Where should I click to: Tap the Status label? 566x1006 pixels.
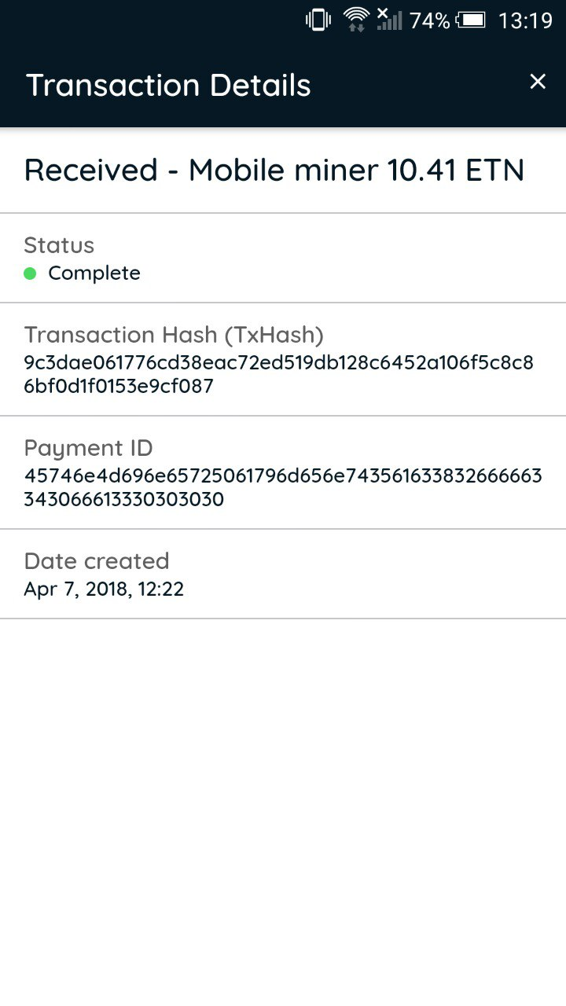(59, 245)
